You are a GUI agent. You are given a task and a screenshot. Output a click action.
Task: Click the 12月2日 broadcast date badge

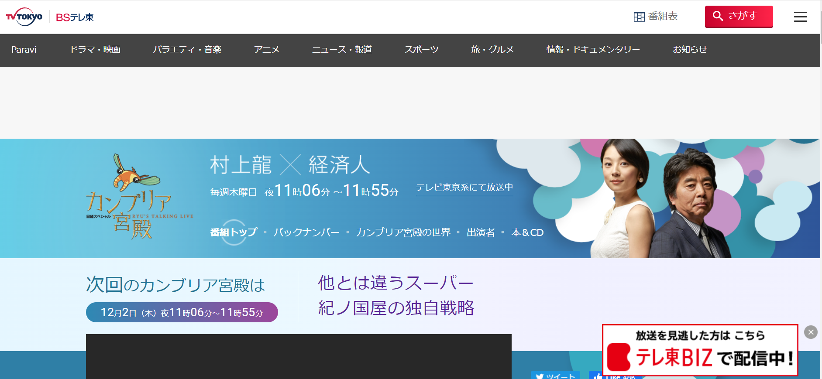pos(182,312)
